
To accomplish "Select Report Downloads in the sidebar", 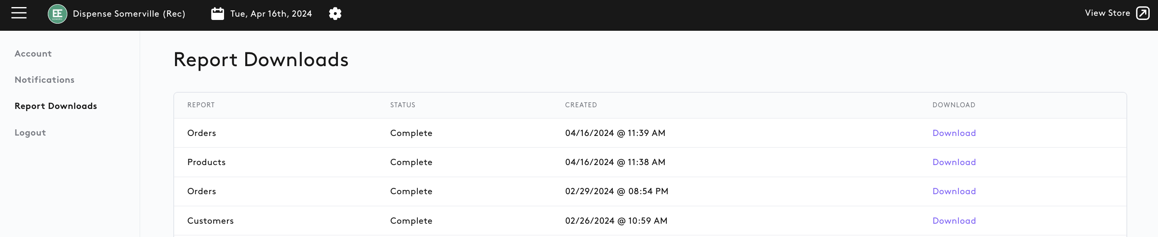I will pyautogui.click(x=56, y=106).
